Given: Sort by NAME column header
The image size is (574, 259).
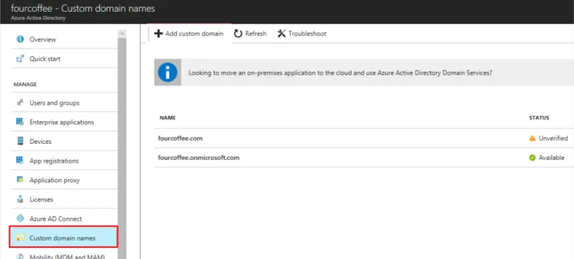Looking at the screenshot, I should [x=167, y=118].
